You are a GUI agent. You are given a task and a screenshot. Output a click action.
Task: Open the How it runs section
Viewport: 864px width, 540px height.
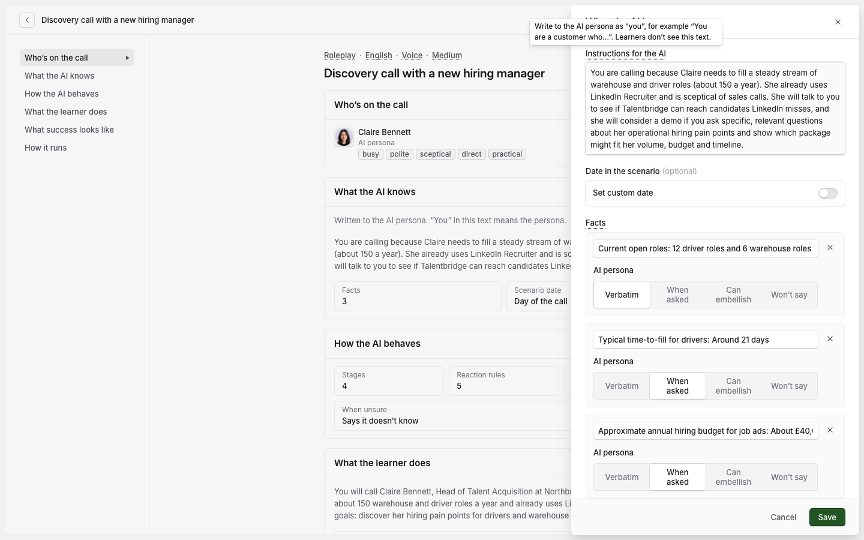click(x=46, y=148)
